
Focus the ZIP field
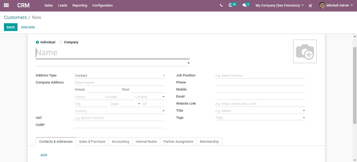[153, 104]
